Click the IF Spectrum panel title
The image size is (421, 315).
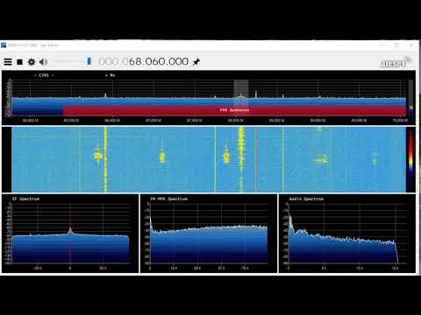coord(25,199)
